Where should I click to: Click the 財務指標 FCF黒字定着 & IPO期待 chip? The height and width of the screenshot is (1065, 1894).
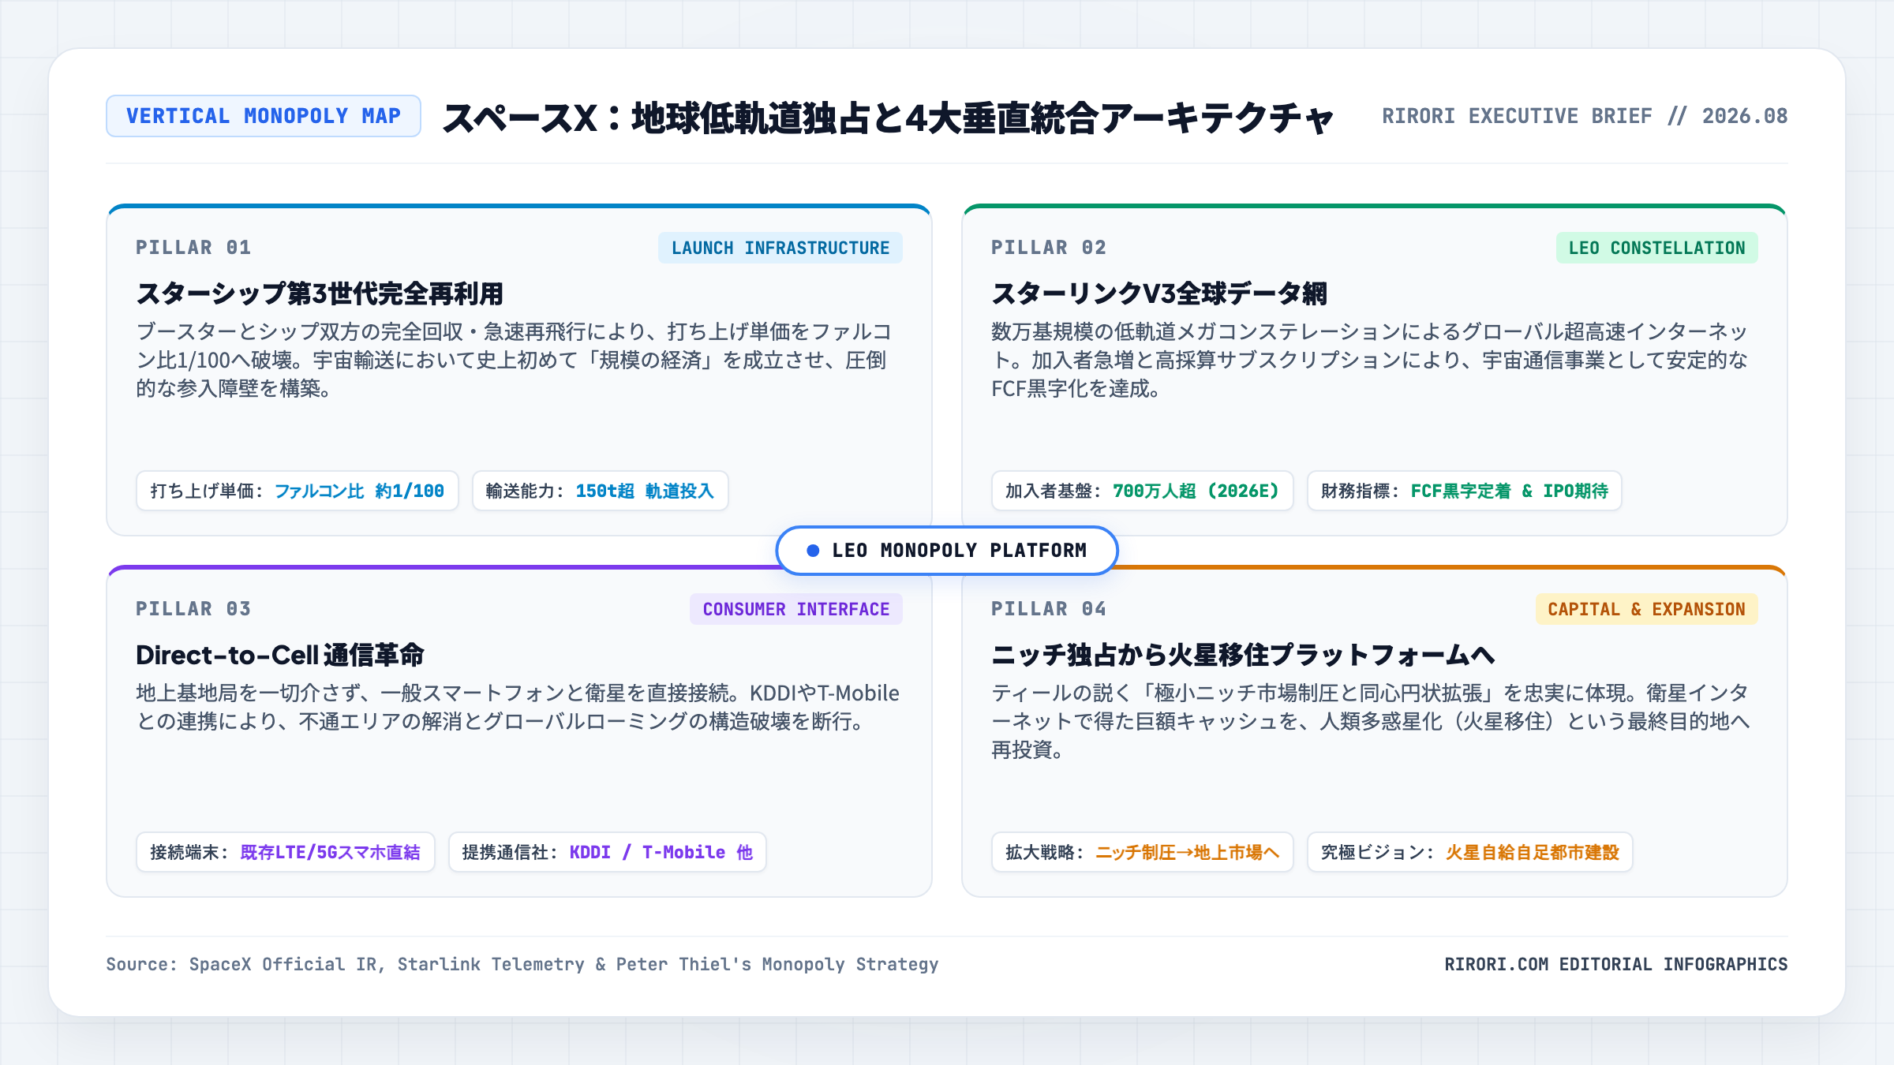coord(1465,491)
